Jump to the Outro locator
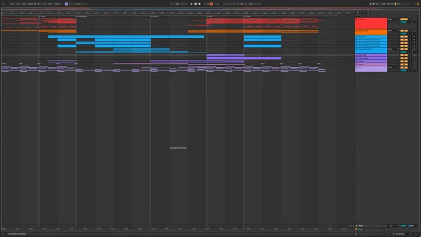 click(248, 17)
